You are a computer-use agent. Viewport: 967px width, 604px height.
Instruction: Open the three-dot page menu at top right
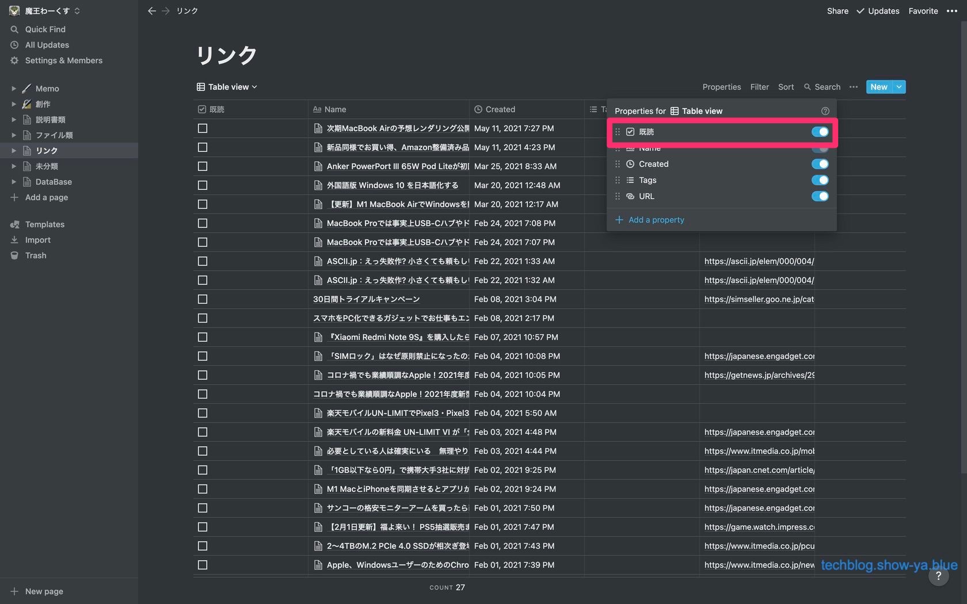point(951,11)
